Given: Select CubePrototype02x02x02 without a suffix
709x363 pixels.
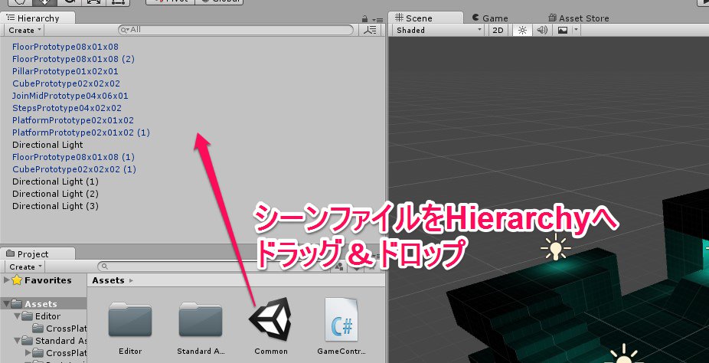Looking at the screenshot, I should pyautogui.click(x=66, y=83).
